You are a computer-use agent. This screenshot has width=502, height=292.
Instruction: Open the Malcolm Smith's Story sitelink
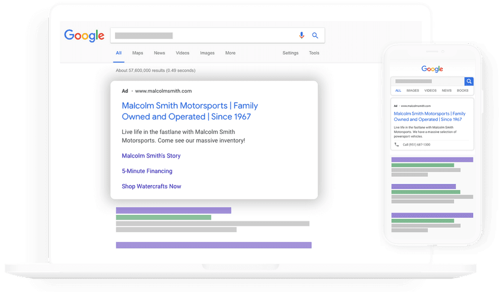click(151, 156)
